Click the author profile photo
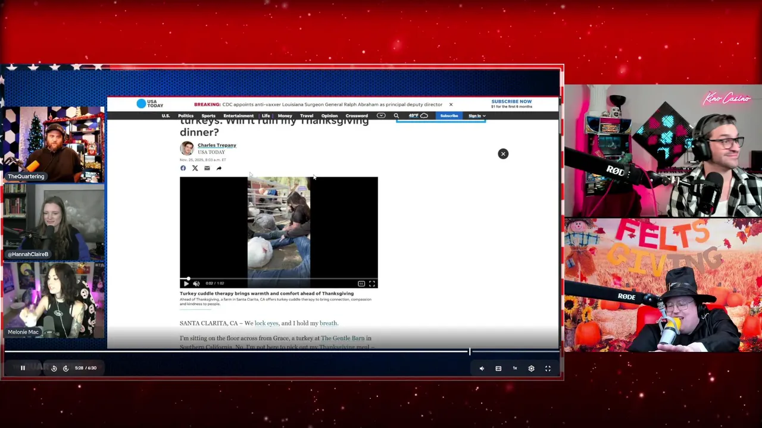The height and width of the screenshot is (428, 762). [x=187, y=148]
